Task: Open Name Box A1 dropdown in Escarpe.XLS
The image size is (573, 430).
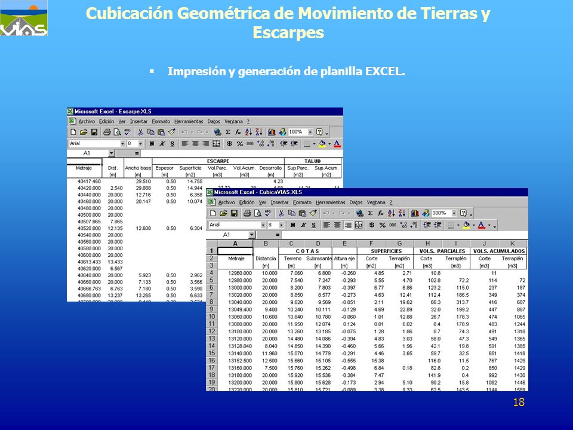Action: tap(112, 153)
